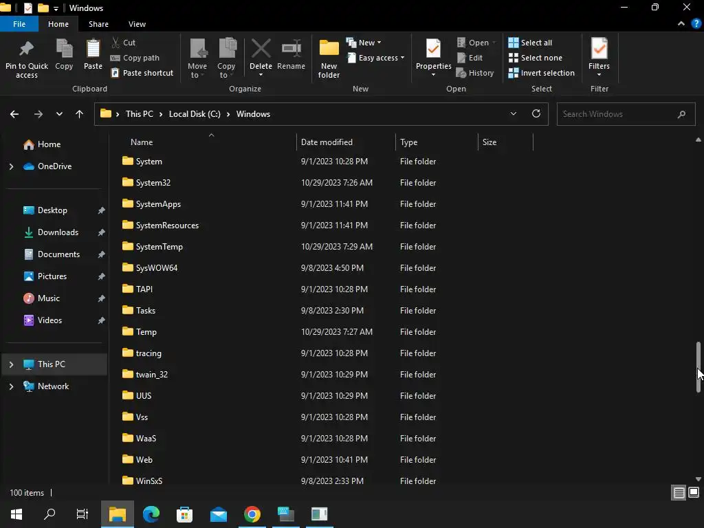Open the Easy access dropdown
The image size is (704, 528).
376,58
